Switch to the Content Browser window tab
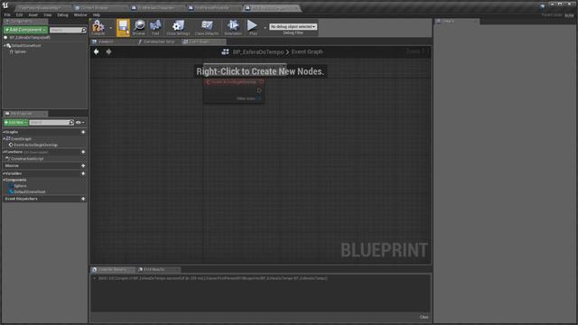Screen dimensions: 578x325 coord(95,8)
